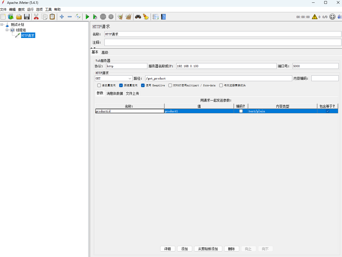Start the test with green play icon
Viewport: 342px width, 257px height.
[x=87, y=17]
